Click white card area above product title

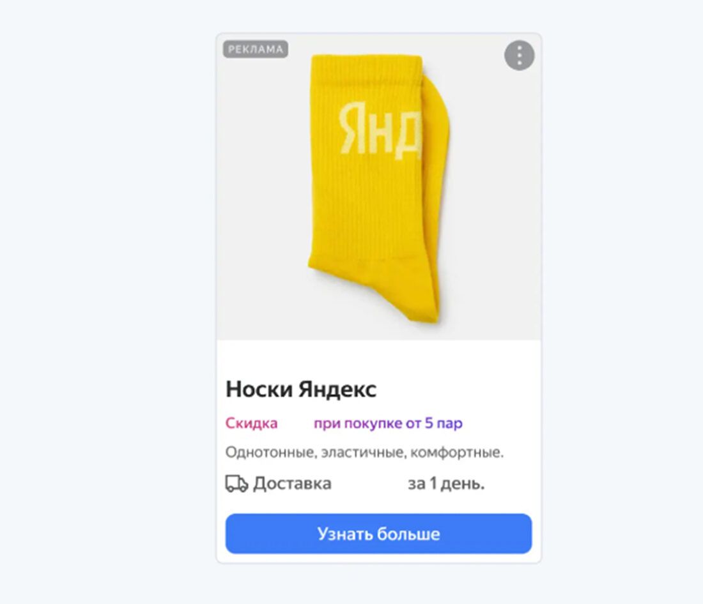[378, 358]
